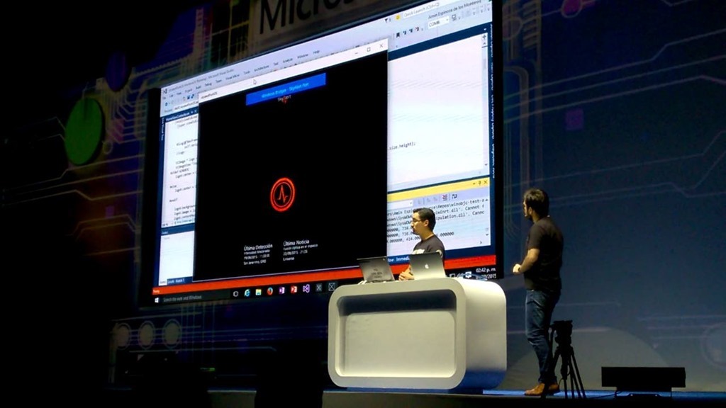Maximize the Skyalert app window

click(x=369, y=49)
